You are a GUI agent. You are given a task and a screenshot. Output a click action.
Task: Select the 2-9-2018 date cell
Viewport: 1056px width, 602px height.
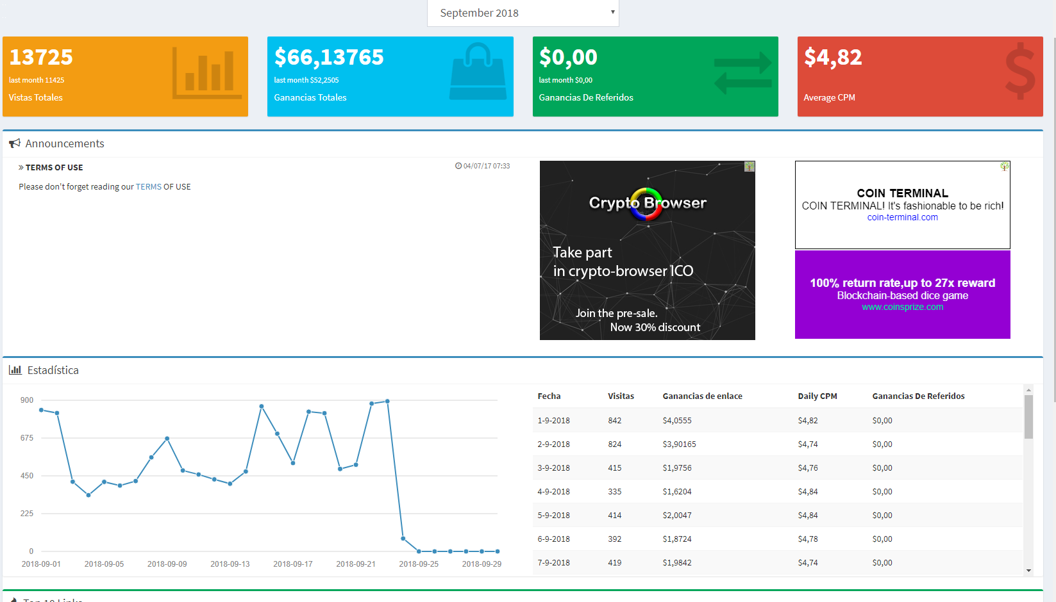[x=554, y=444]
